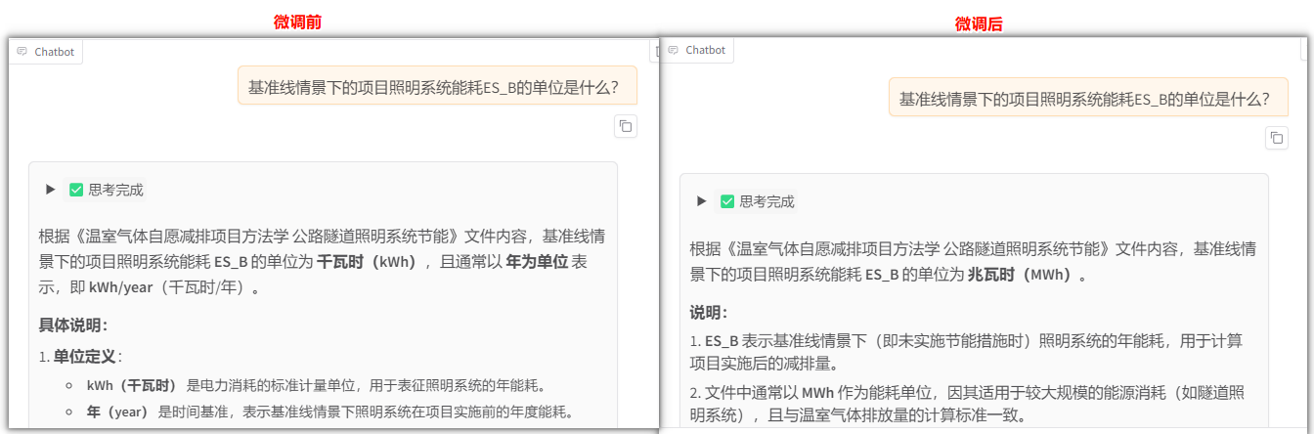Screen dimensions: 1314x434
Task: Click the chat bubble icon beside left Chatbot label
Action: (x=22, y=52)
